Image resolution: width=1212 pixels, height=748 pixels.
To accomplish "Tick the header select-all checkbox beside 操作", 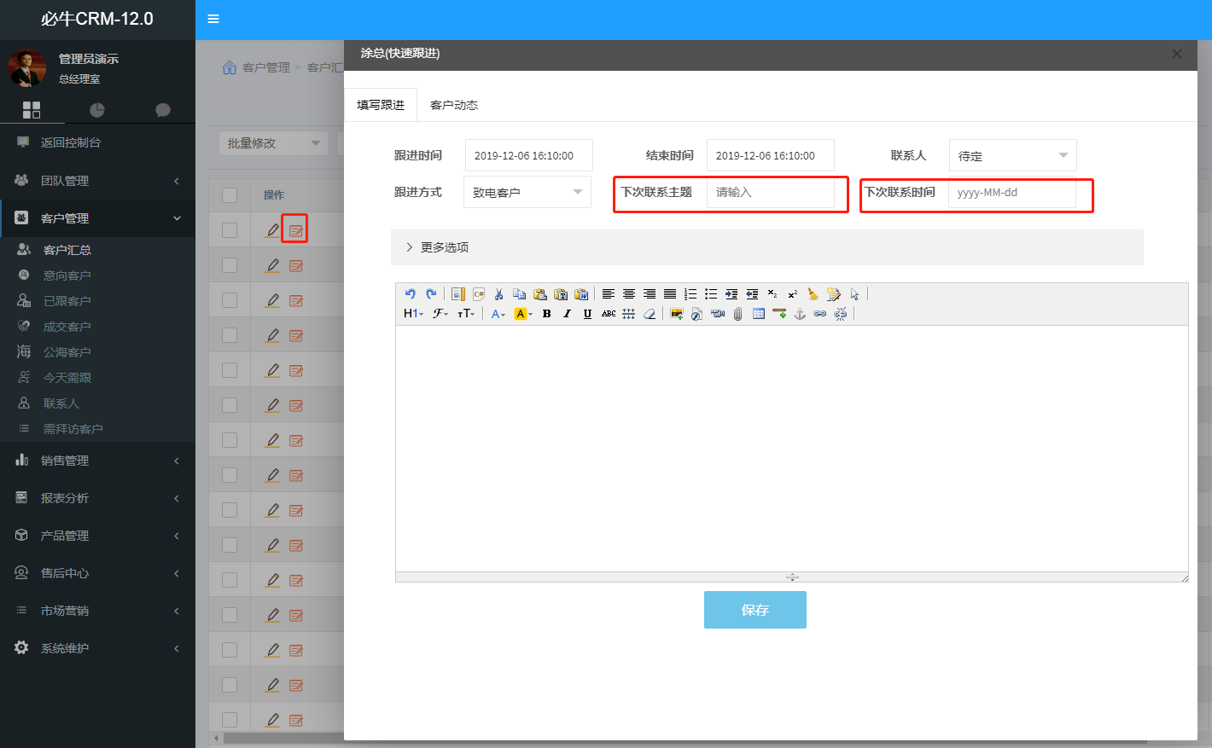I will (230, 195).
